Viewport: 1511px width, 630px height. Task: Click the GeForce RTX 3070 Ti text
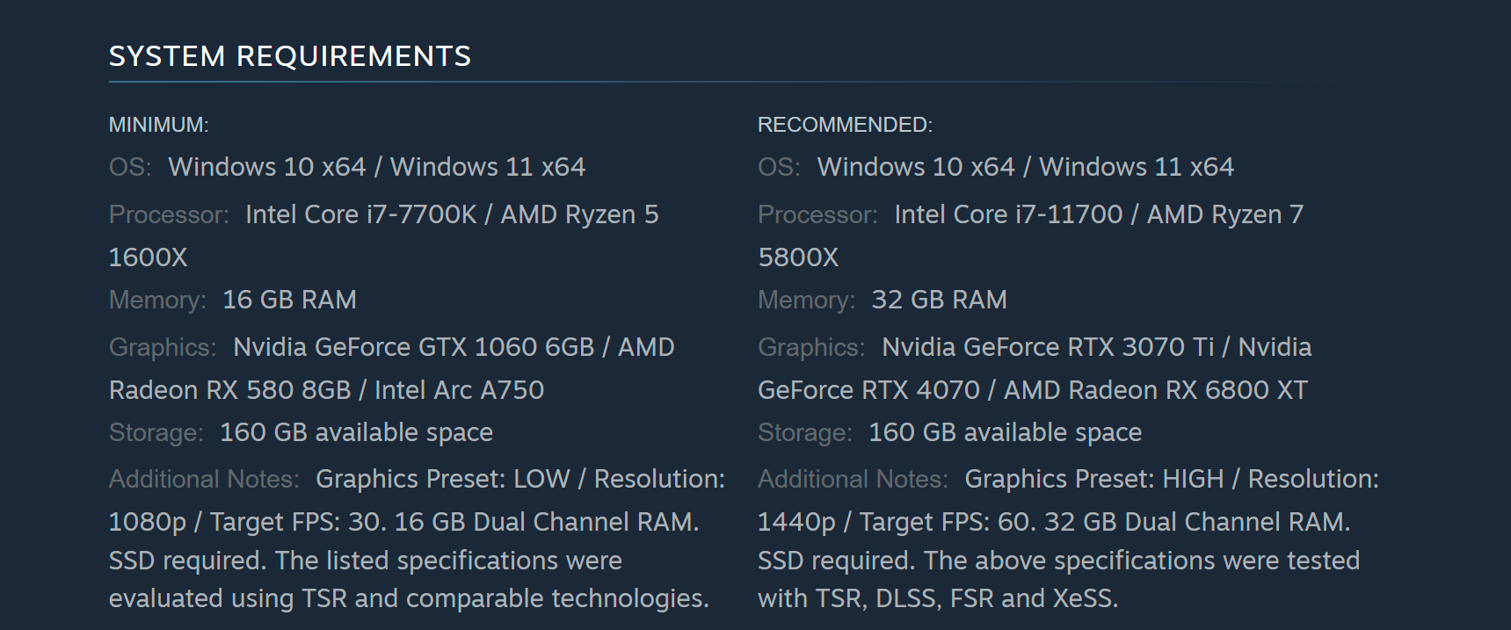pos(1088,347)
